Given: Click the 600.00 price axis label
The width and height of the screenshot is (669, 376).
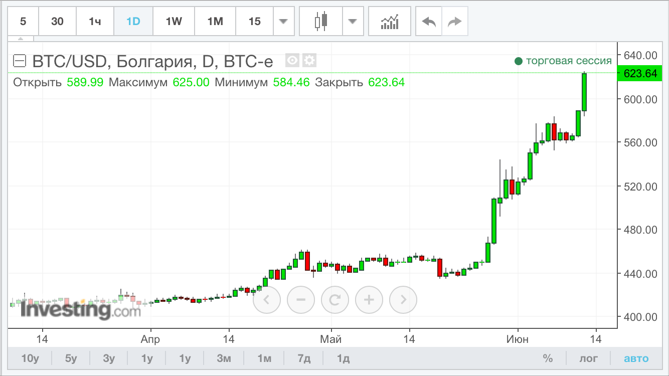Looking at the screenshot, I should (x=640, y=99).
